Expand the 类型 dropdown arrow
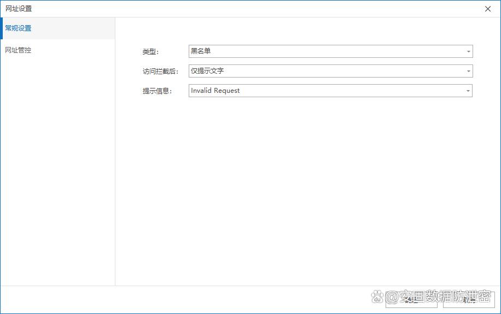 (468, 52)
